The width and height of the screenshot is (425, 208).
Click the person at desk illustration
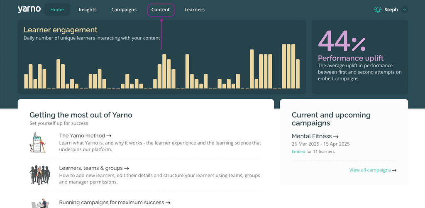click(x=40, y=203)
